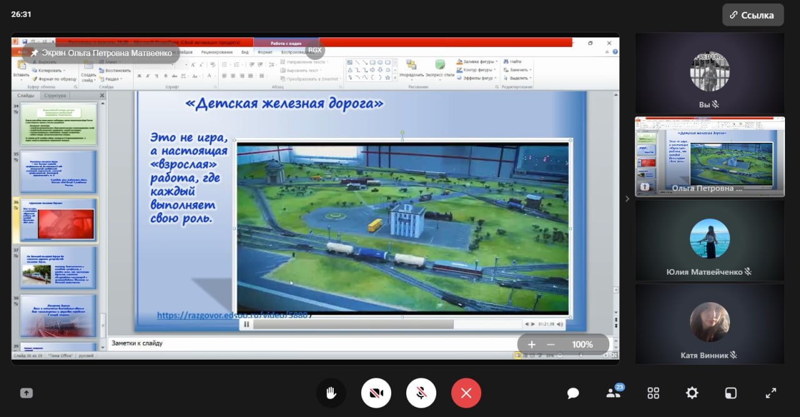This screenshot has height=417, width=800.
Task: Switch to grid layout view
Action: pyautogui.click(x=653, y=393)
